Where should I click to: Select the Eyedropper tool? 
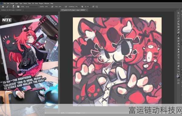tap(179, 30)
